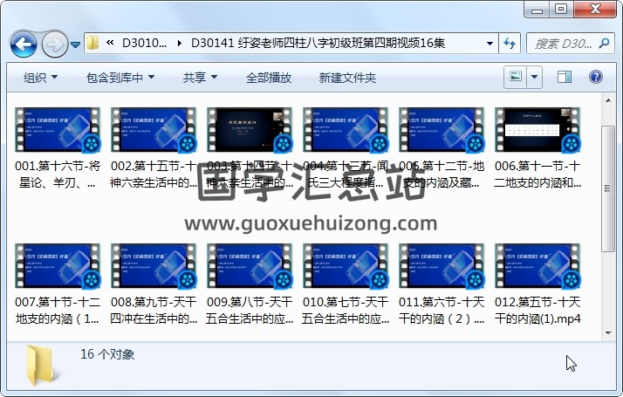Select the video thumbnail 007.第十节
The height and width of the screenshot is (397, 623).
[x=58, y=266]
